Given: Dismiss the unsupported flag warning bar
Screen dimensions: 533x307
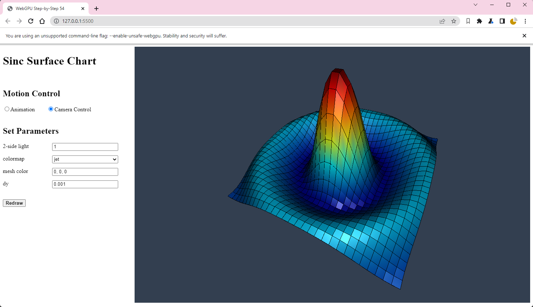Looking at the screenshot, I should click(x=524, y=36).
